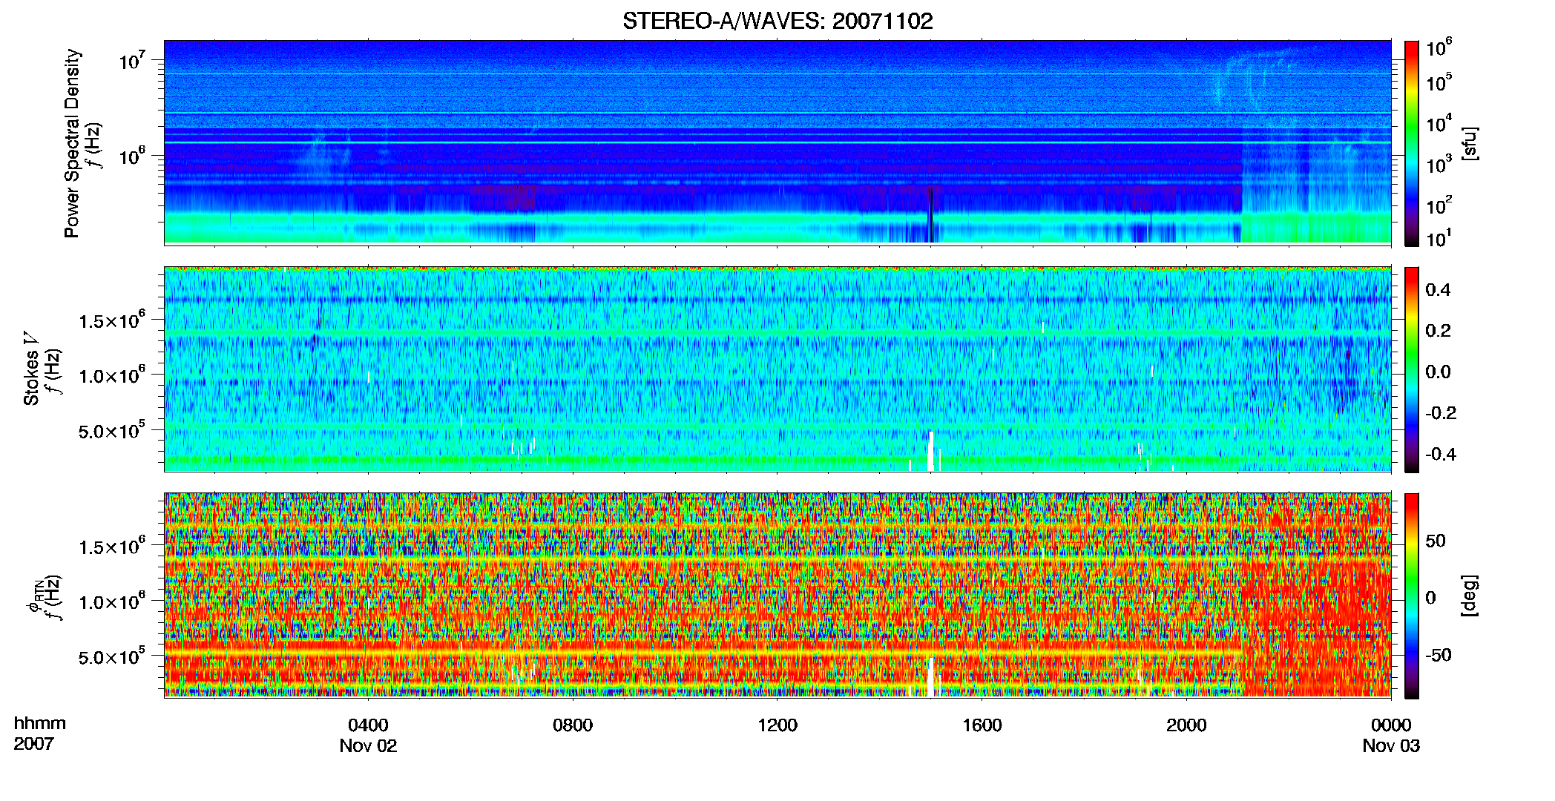This screenshot has width=1555, height=801.
Task: Click the Stokes V panel colorbar
Action: [x=1412, y=369]
